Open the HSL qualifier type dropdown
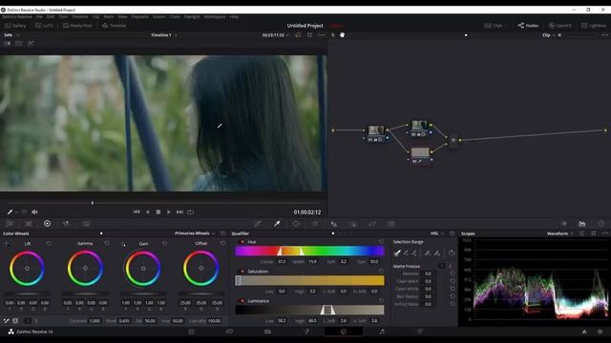The height and width of the screenshot is (343, 611). point(437,233)
